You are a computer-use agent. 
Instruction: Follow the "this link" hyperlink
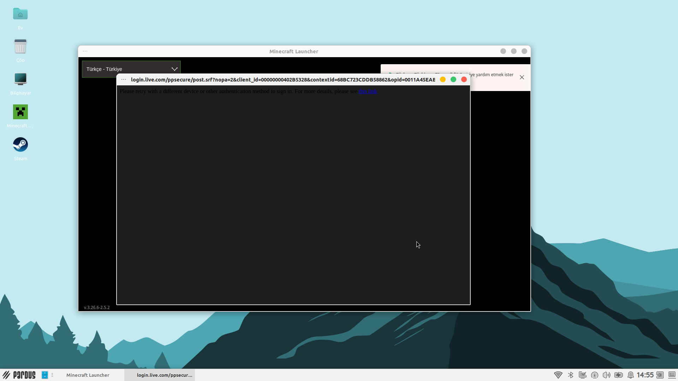368,91
